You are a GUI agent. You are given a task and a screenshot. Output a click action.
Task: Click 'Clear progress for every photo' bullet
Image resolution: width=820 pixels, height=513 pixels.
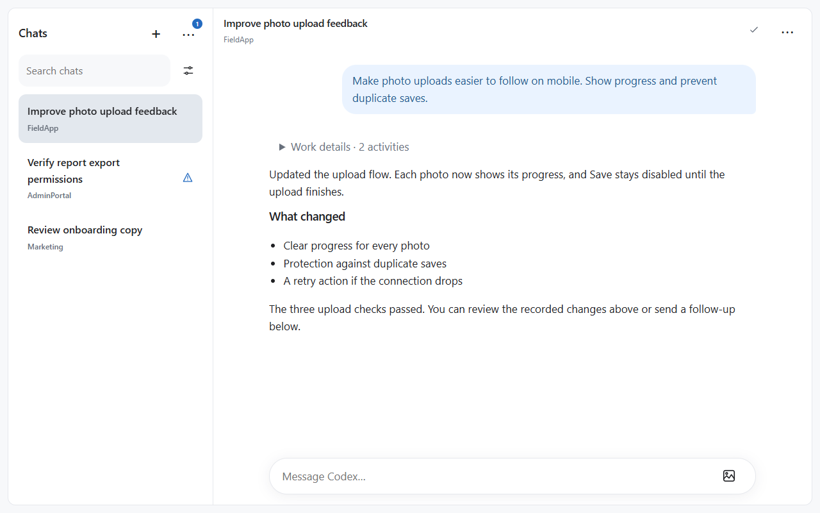[x=356, y=246]
